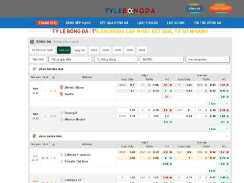Toggle the Kèo trực tuyến live filter

pos(43,50)
